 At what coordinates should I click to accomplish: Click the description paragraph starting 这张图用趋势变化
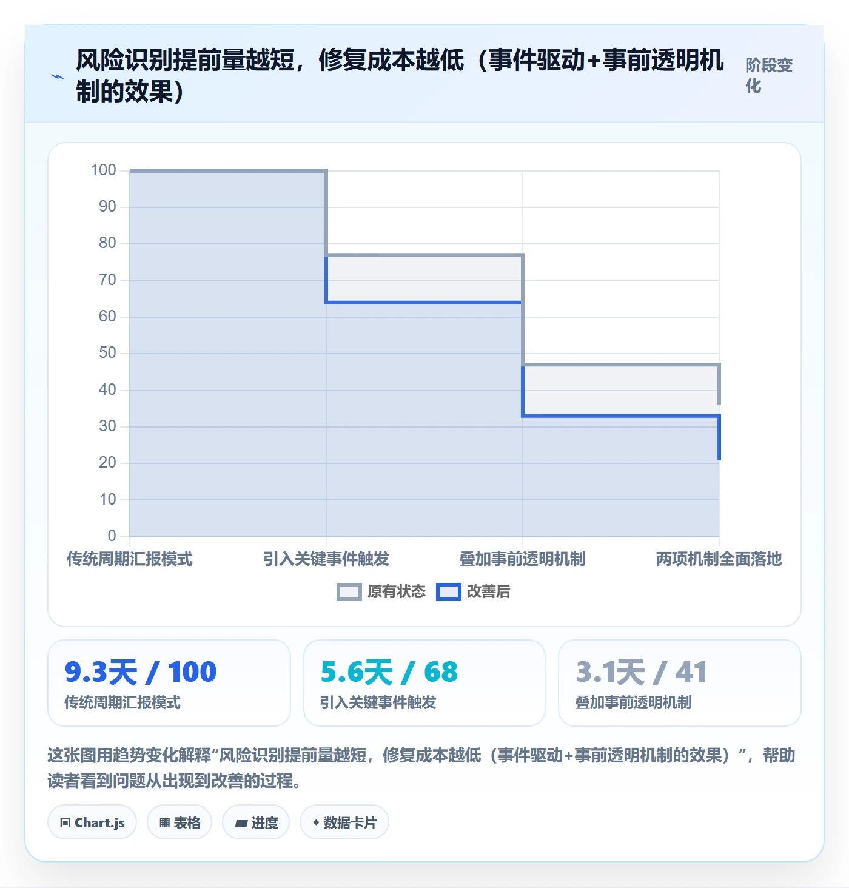tap(421, 768)
